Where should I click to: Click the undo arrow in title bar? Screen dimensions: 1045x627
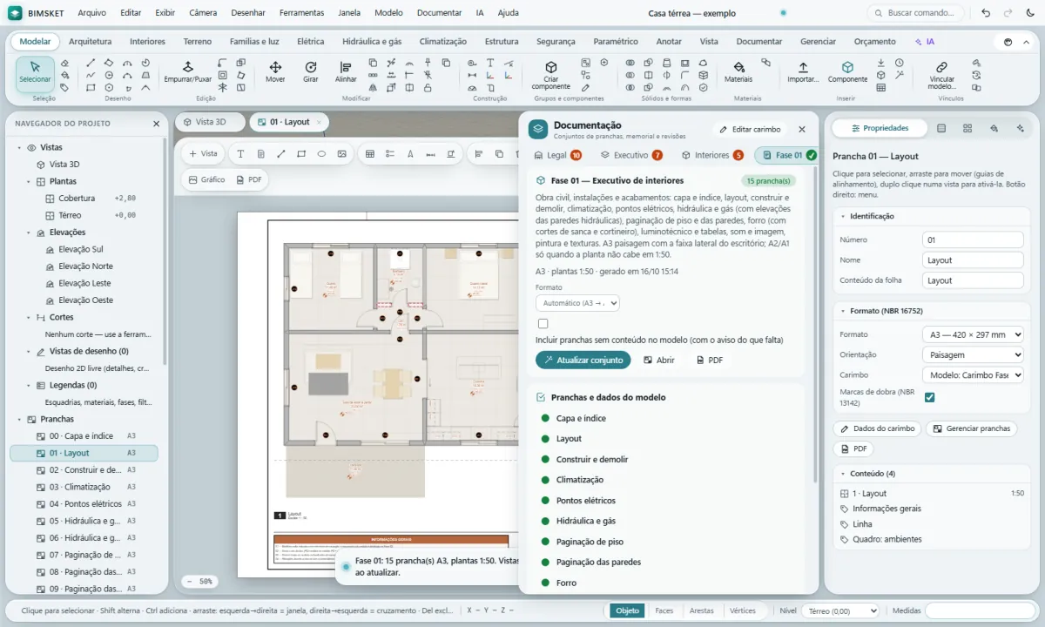click(x=986, y=13)
